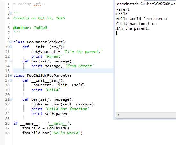Click 'Created on Oct 25, 2015' docstring line

click(39, 18)
